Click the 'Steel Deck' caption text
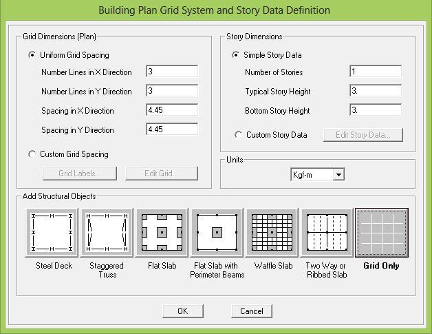Screen dimensions: 432x334 pos(54,266)
